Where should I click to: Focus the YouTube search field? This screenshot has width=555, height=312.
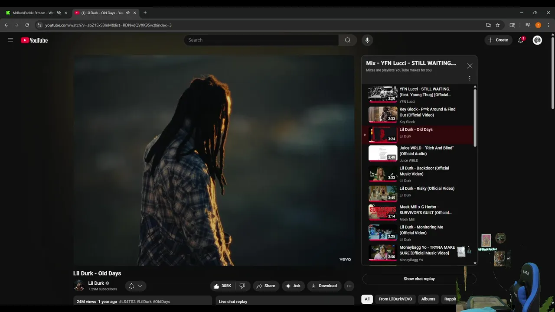261,40
